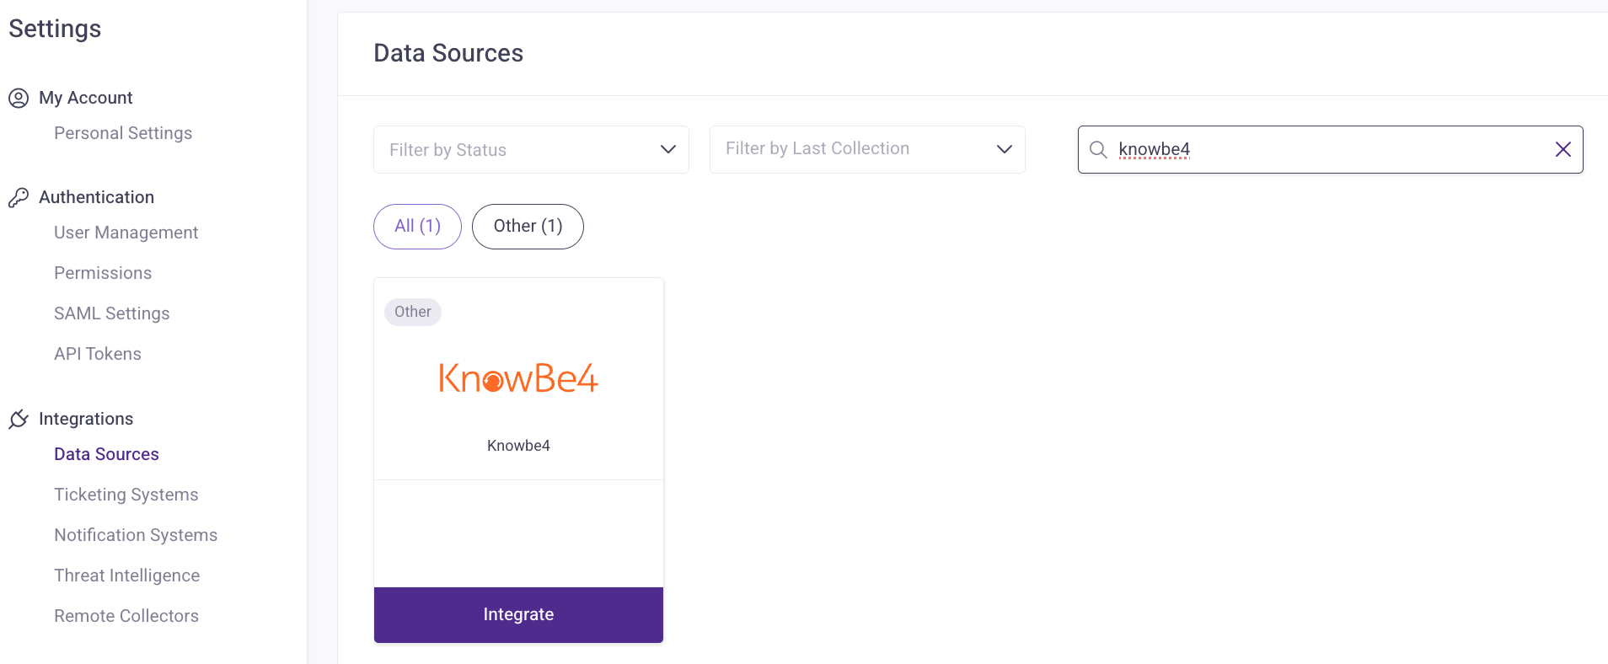Click the Authentication key icon

click(19, 197)
